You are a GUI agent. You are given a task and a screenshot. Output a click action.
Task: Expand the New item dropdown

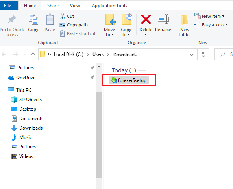[209, 16]
